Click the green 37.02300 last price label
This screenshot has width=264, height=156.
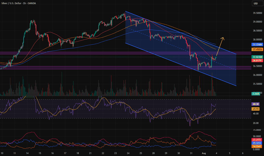(x=257, y=57)
